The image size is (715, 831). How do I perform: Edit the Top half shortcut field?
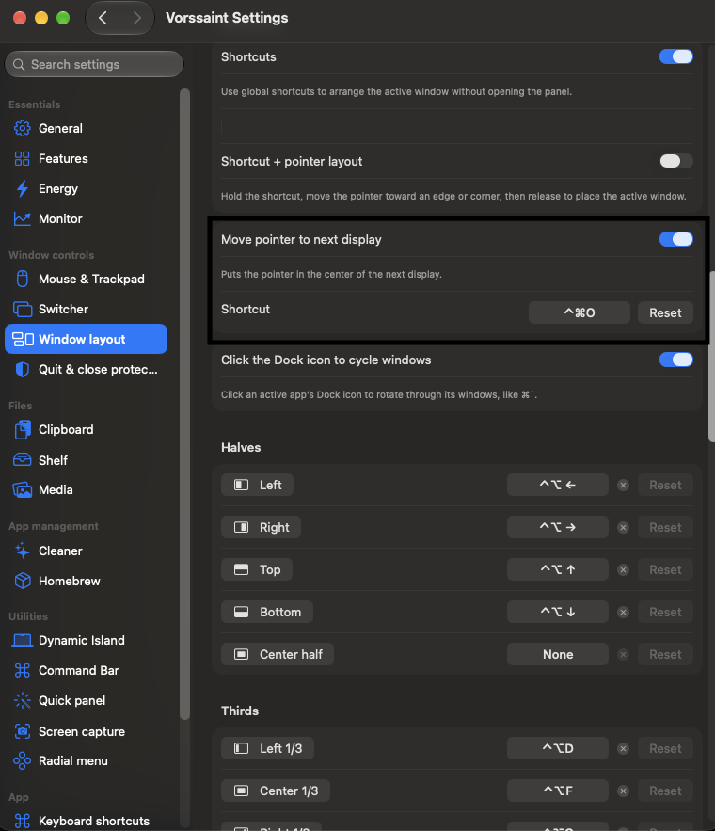(558, 569)
